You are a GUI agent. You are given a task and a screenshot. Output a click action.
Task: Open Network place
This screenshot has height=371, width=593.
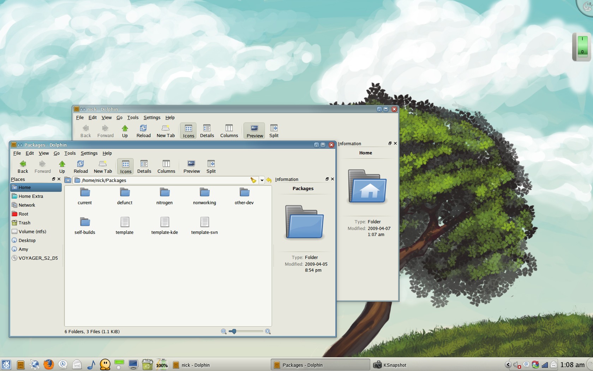36,205
